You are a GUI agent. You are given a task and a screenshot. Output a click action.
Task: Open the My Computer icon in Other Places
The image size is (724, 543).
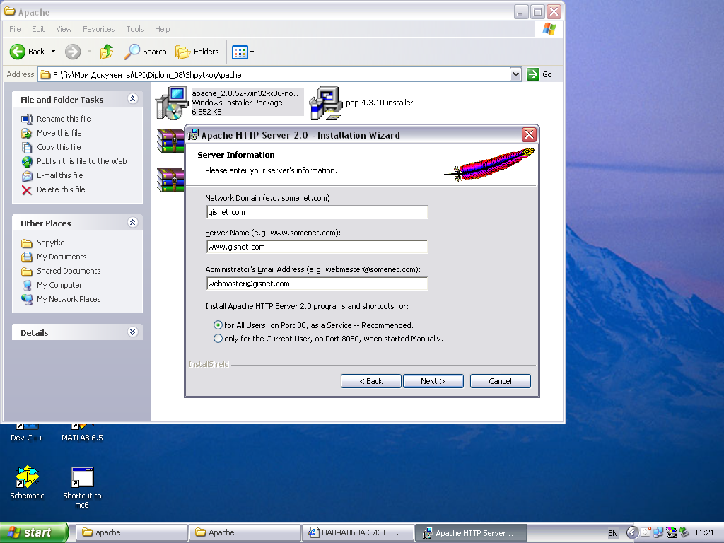click(27, 286)
